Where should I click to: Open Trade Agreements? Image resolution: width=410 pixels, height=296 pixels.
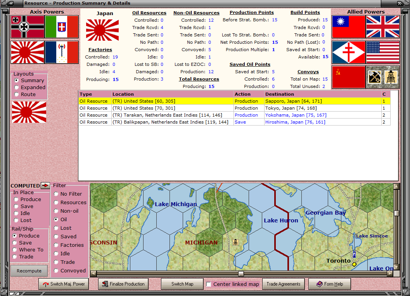(x=284, y=284)
